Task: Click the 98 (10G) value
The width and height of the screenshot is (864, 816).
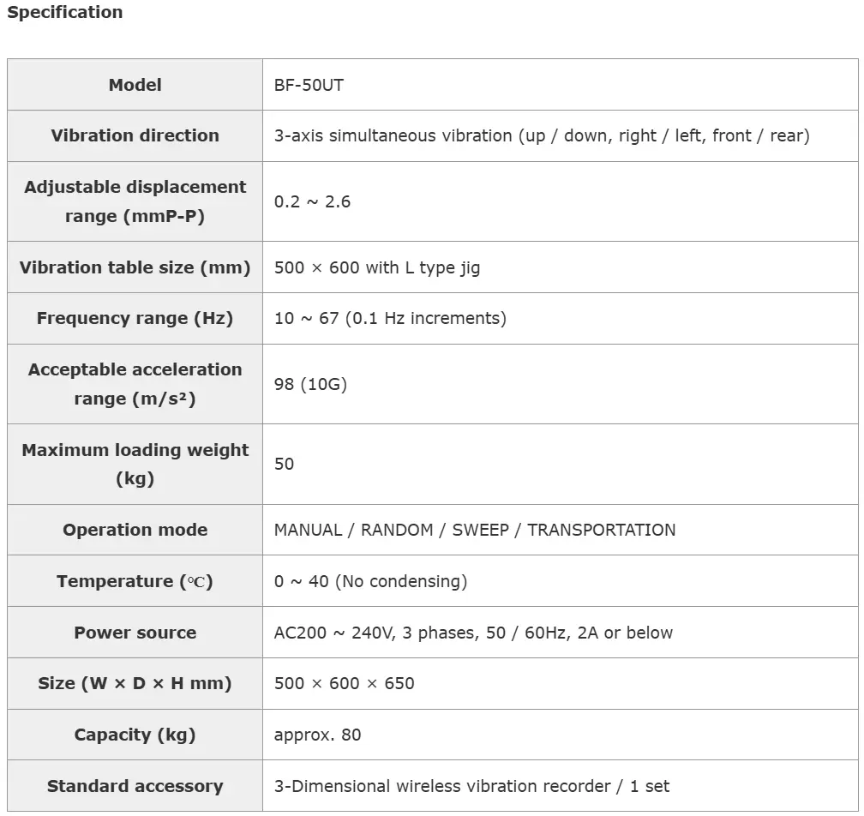Action: coord(310,384)
